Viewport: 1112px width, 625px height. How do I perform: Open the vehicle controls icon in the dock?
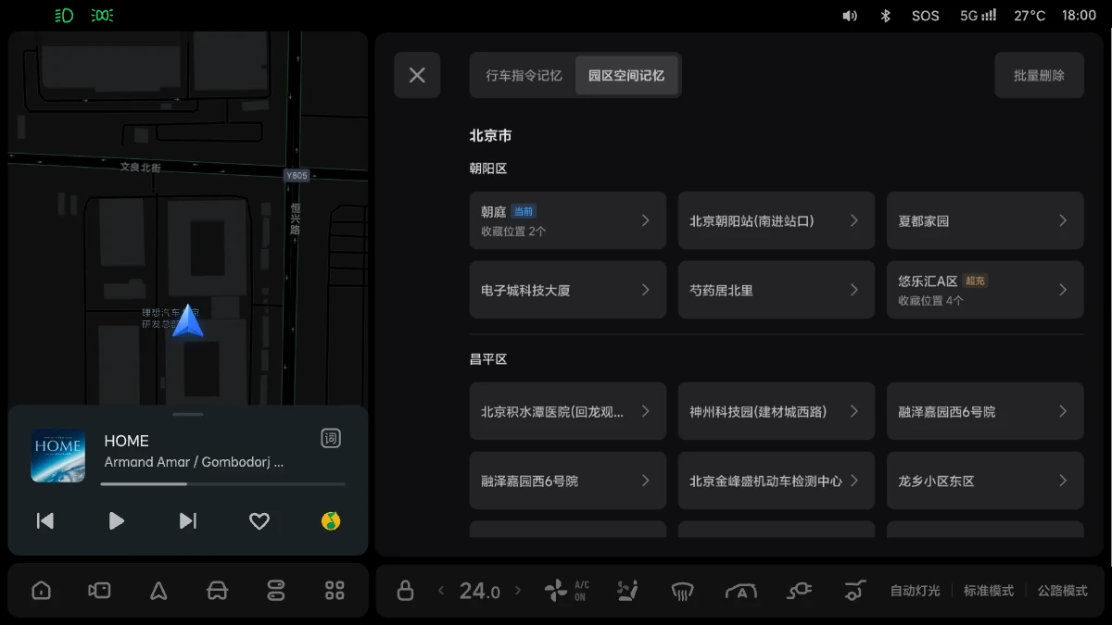tap(276, 591)
